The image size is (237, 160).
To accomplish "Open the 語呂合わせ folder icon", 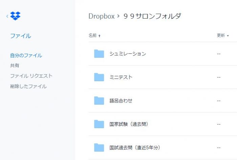I will 99,100.
